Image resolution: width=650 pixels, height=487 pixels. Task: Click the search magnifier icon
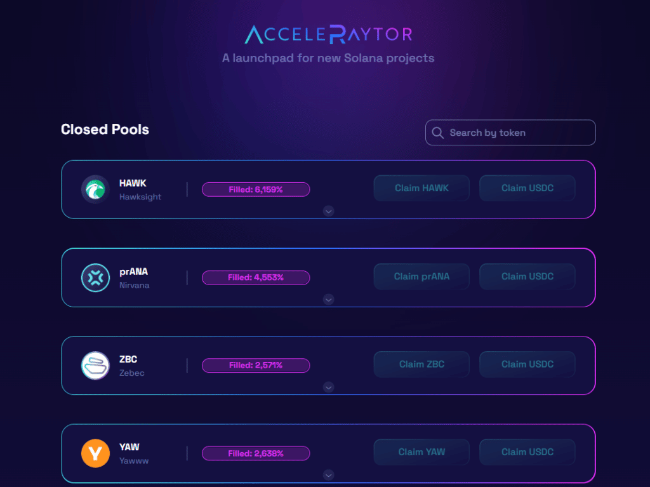437,133
